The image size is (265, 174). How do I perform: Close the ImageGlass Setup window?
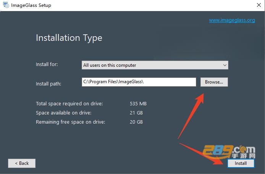(259, 5)
